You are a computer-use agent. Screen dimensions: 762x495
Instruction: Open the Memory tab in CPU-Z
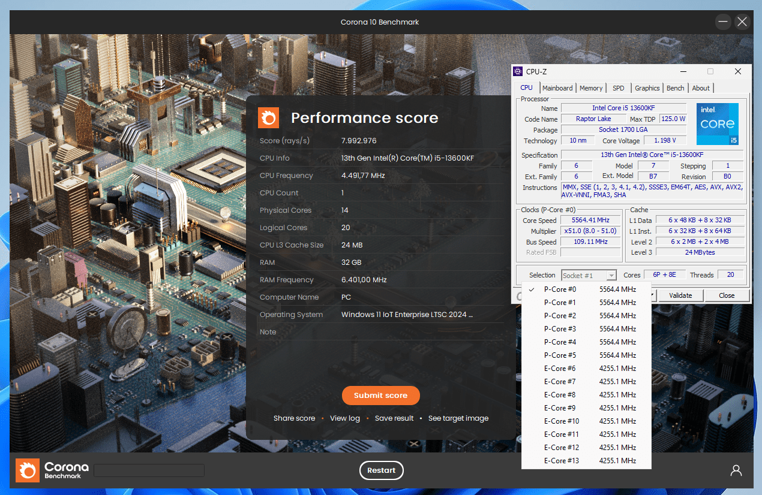point(591,88)
